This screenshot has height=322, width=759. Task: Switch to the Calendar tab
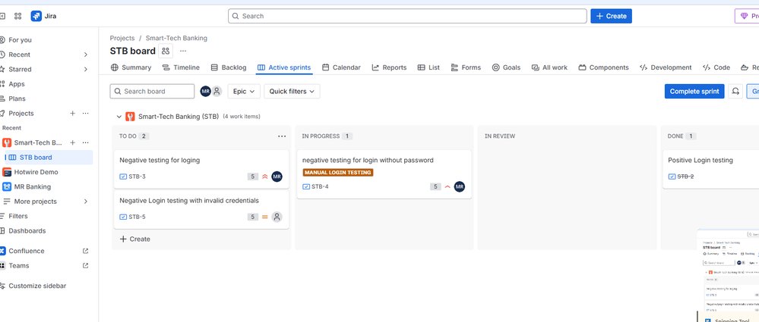pyautogui.click(x=341, y=67)
